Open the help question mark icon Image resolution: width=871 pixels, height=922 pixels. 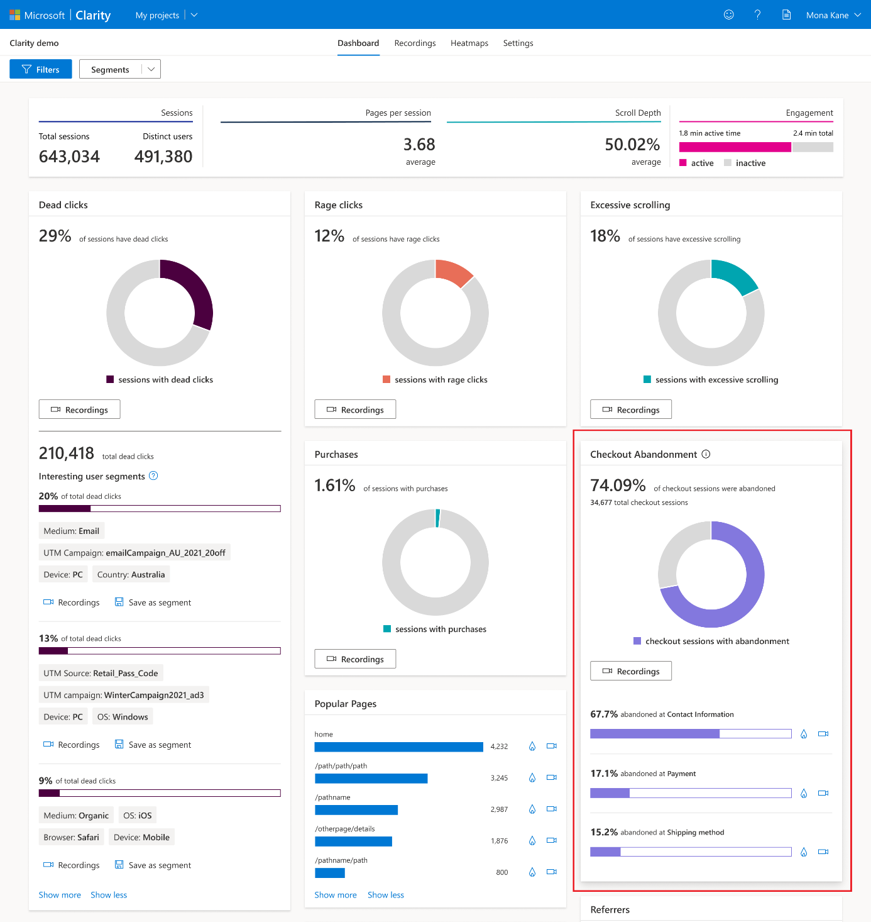757,14
